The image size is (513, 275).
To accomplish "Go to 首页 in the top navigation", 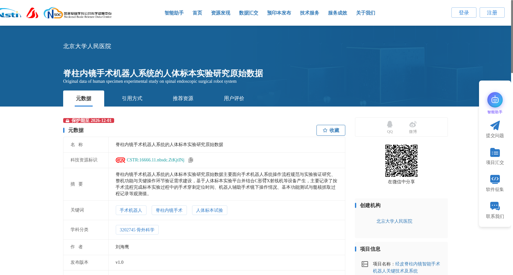I will pos(197,13).
